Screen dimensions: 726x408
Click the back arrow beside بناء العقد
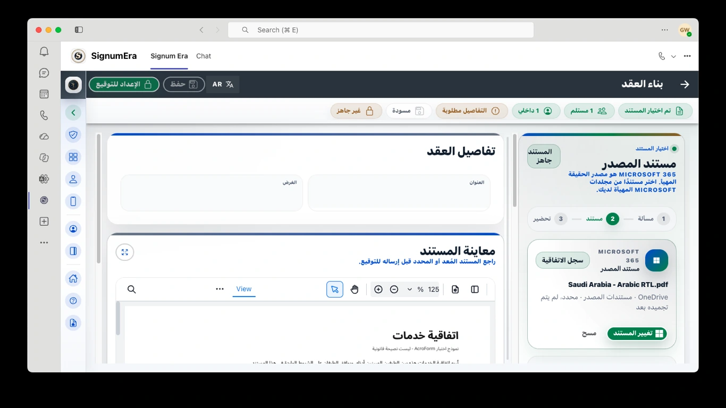coord(685,84)
